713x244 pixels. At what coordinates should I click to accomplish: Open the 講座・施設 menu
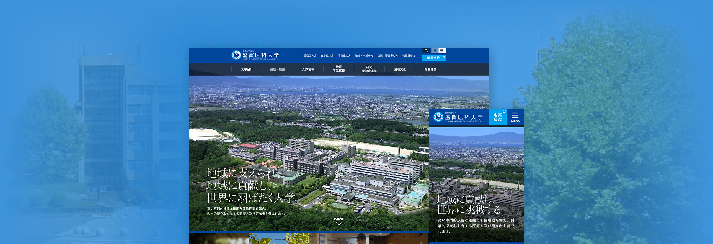[277, 69]
